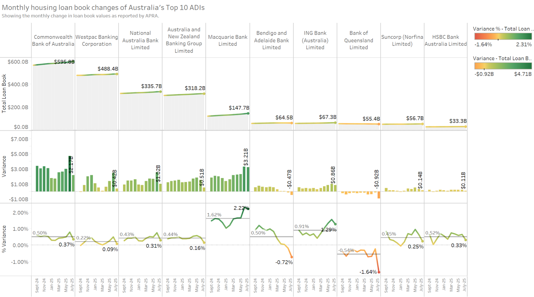Select the $0.14B Suncorp variance label
The image size is (534, 297).
point(420,180)
